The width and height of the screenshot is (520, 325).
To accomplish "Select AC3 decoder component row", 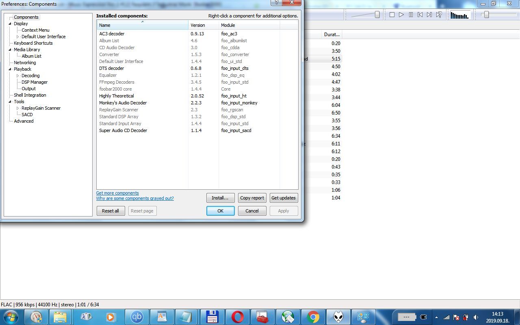I will click(197, 34).
